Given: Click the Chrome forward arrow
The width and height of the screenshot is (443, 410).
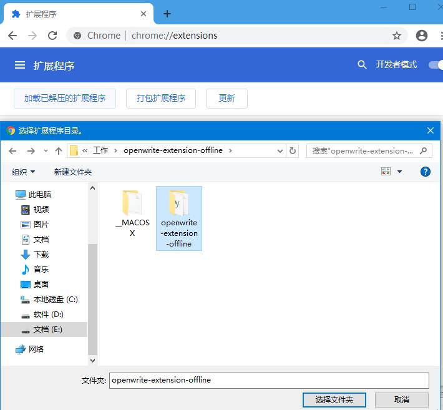Looking at the screenshot, I should click(x=32, y=36).
